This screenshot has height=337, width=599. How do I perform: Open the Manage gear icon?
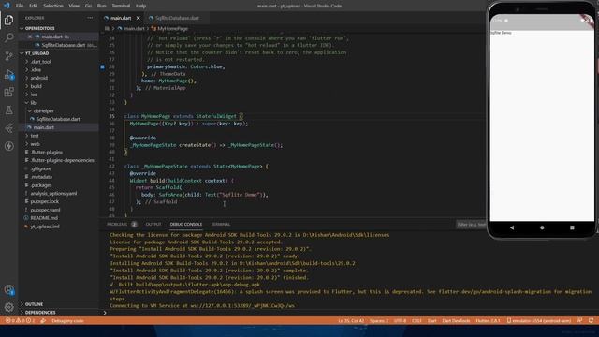[8, 307]
